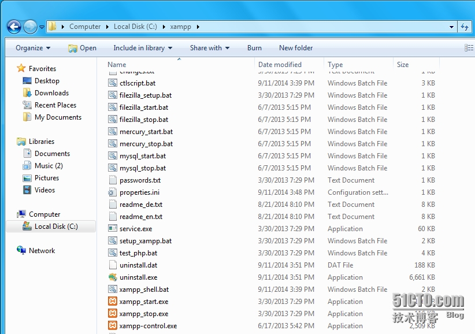
Task: Select the service.exe application icon
Action: coord(113,228)
